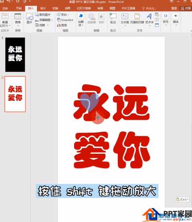This screenshot has height=222, width=192.
Task: Select slide 1 thumbnail with black background
Action: pyautogui.click(x=15, y=55)
